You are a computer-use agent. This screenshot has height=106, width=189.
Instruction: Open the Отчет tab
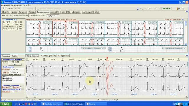[x=97, y=12]
